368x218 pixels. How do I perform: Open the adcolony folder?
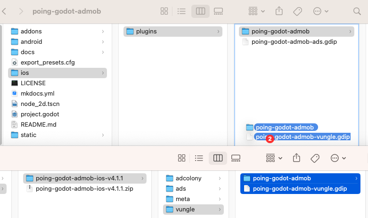tap(188, 178)
